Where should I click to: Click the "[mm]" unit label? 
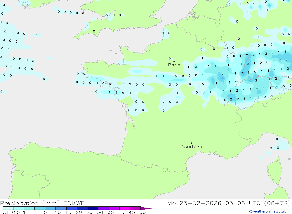(x=51, y=203)
